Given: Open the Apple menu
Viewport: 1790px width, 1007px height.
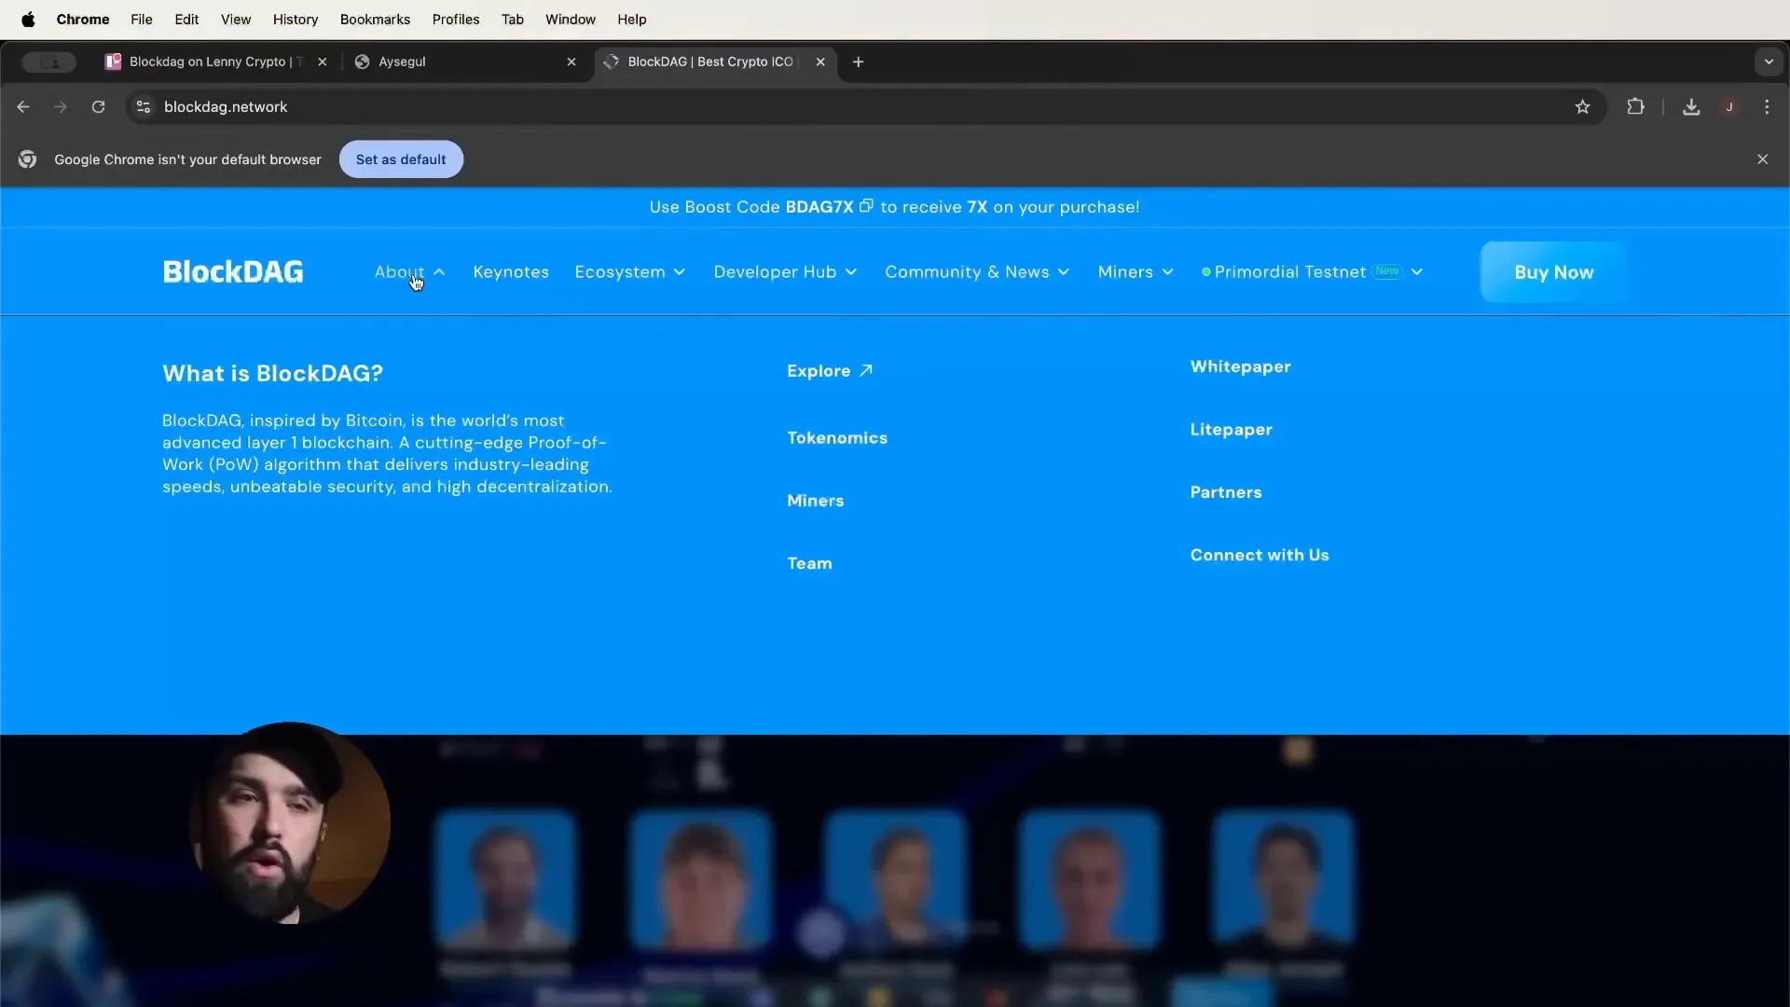Looking at the screenshot, I should pos(28,20).
